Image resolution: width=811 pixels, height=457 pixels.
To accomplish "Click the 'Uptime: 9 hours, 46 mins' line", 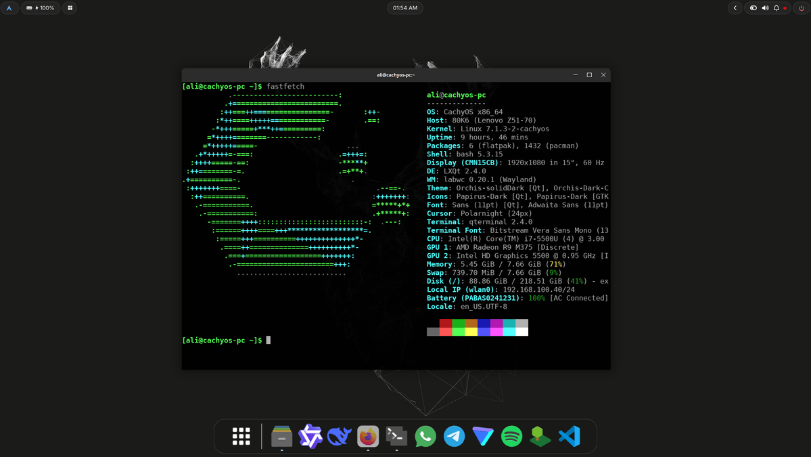I will point(478,137).
